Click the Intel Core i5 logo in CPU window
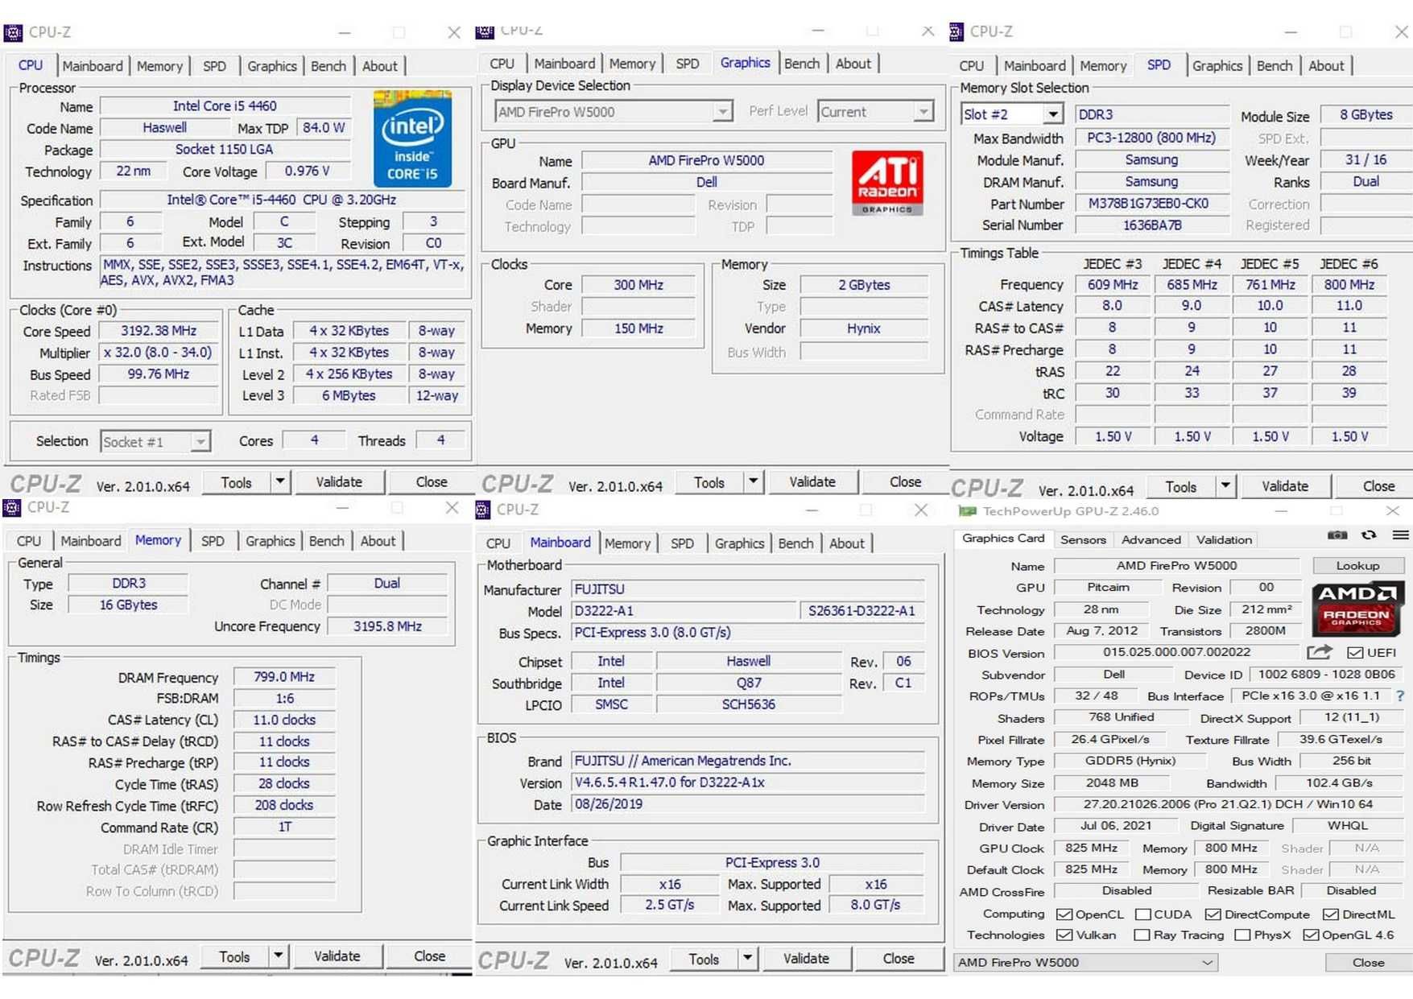The width and height of the screenshot is (1413, 999). pyautogui.click(x=412, y=138)
